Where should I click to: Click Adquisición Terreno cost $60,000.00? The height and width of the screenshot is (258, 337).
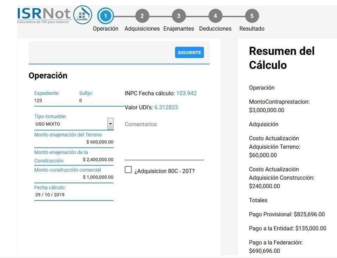263,155
